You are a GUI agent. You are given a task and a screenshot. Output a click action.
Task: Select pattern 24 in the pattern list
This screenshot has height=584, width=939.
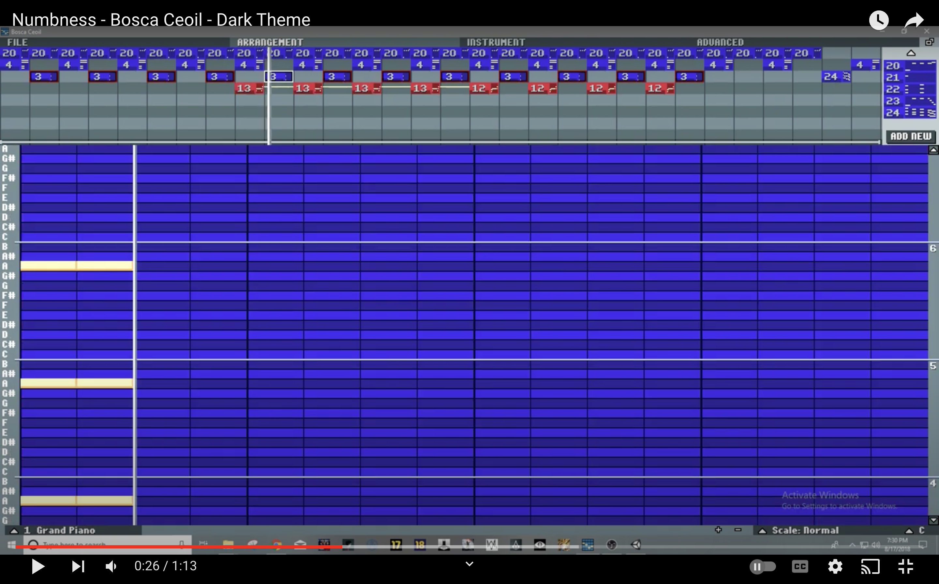tap(910, 113)
